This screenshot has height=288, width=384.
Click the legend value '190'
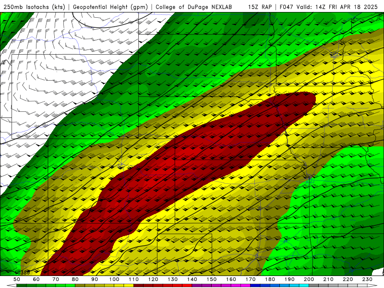click(289, 279)
